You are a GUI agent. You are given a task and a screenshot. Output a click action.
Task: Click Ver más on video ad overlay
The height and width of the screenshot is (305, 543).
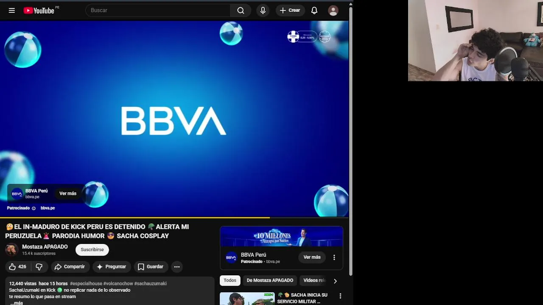click(68, 194)
